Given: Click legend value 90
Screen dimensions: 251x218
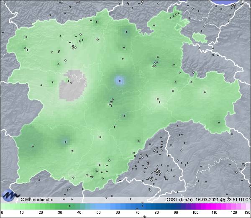Looking at the screenshot, I should click(176, 213).
